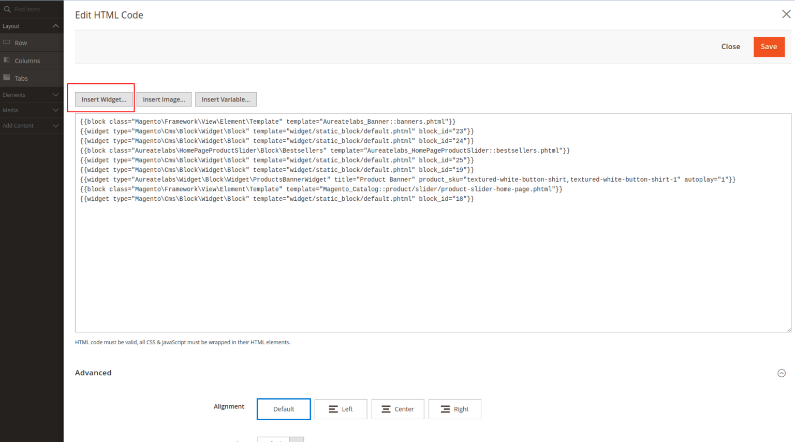Viewport: 795px width, 442px height.
Task: Choose Left alignment option
Action: click(x=341, y=409)
